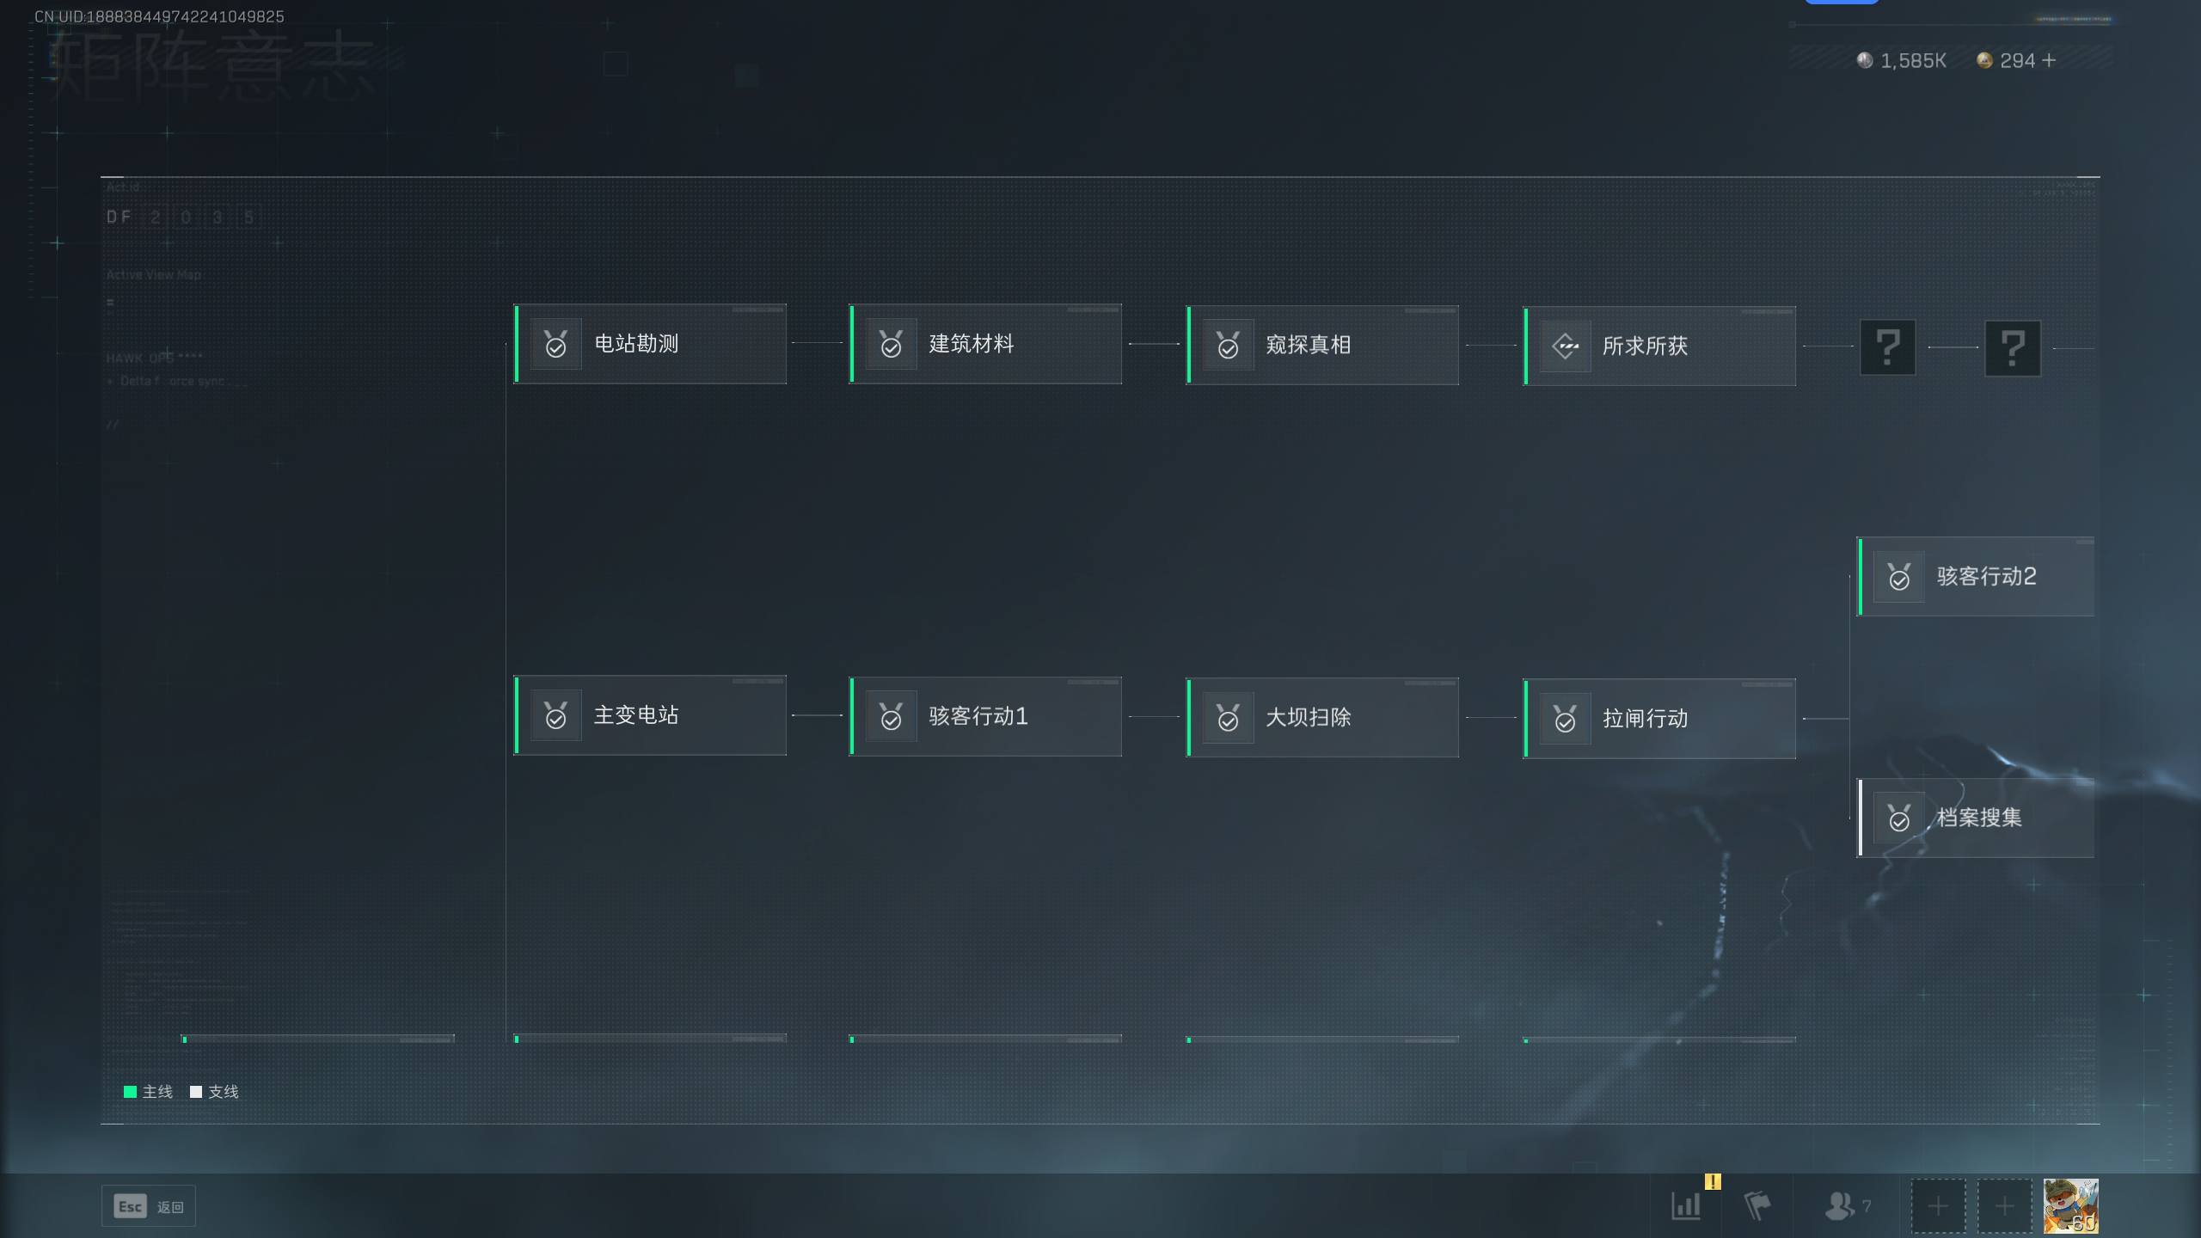The width and height of the screenshot is (2201, 1238).
Task: Click the second locked question mark node
Action: point(2013,348)
